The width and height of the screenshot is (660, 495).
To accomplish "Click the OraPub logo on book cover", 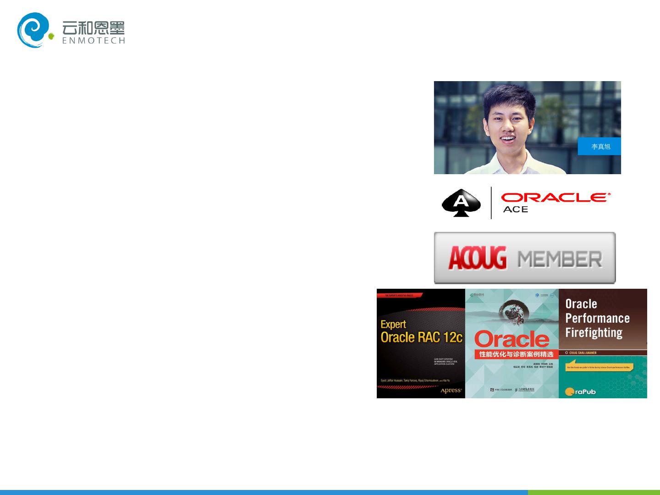I will click(x=580, y=391).
